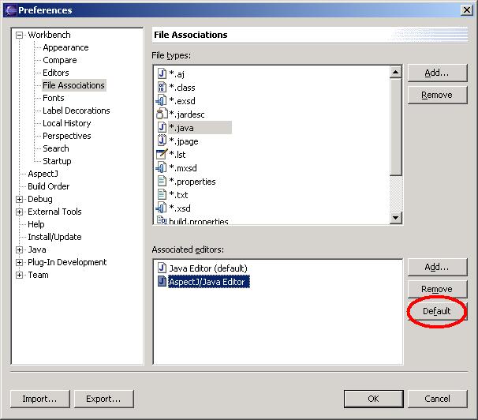The image size is (478, 420).
Task: Click Remove beside the File types list
Action: [437, 95]
